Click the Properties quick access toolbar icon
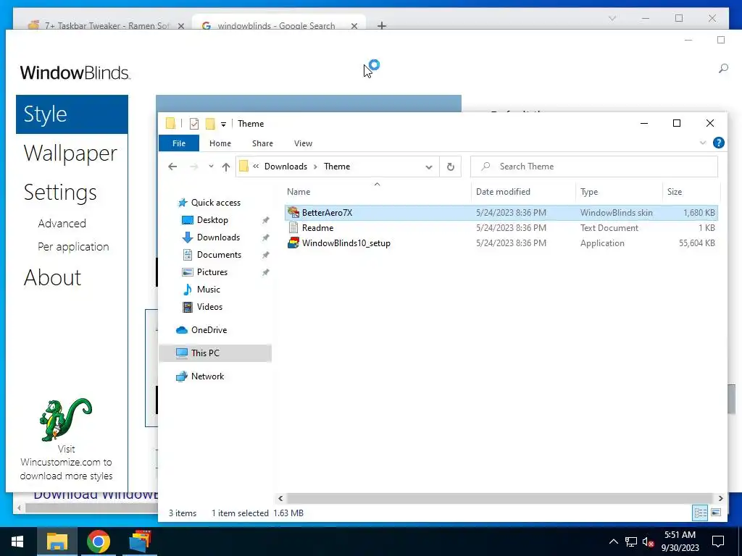The width and height of the screenshot is (742, 556). coord(194,123)
